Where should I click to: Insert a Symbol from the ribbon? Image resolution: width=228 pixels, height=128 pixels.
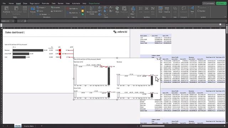click(x=201, y=11)
